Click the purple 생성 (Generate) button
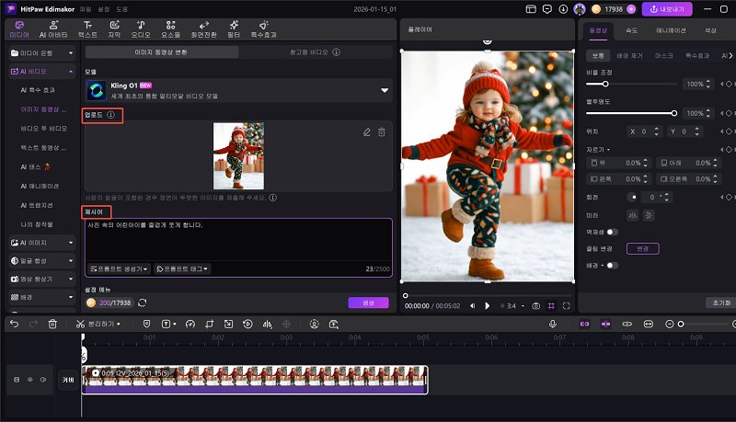 coord(368,302)
